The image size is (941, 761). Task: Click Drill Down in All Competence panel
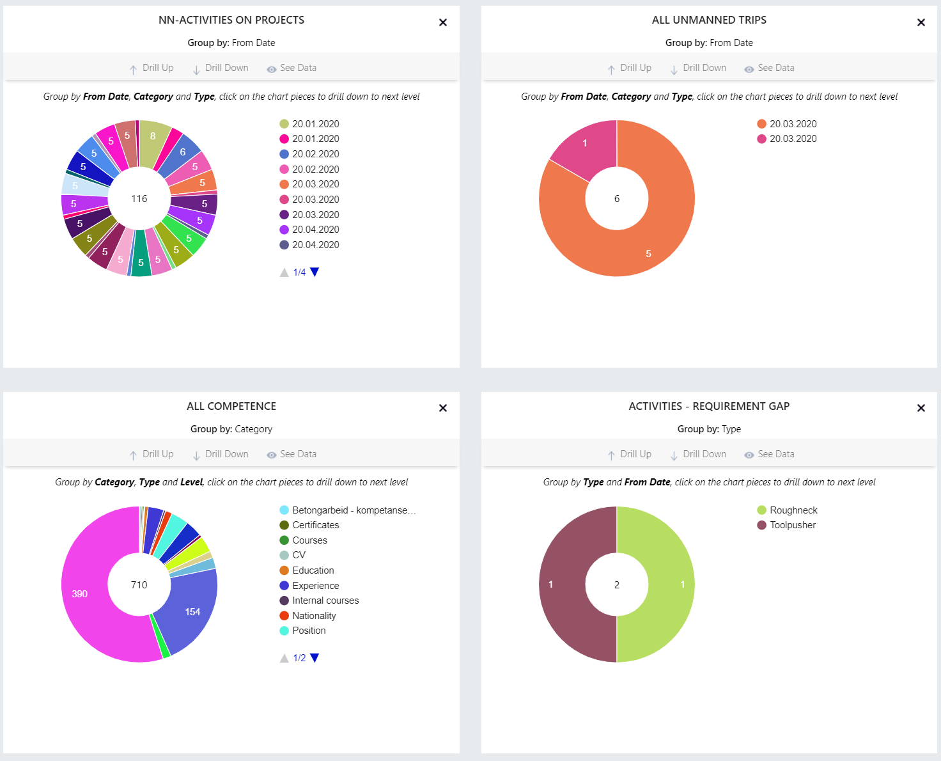coord(221,454)
